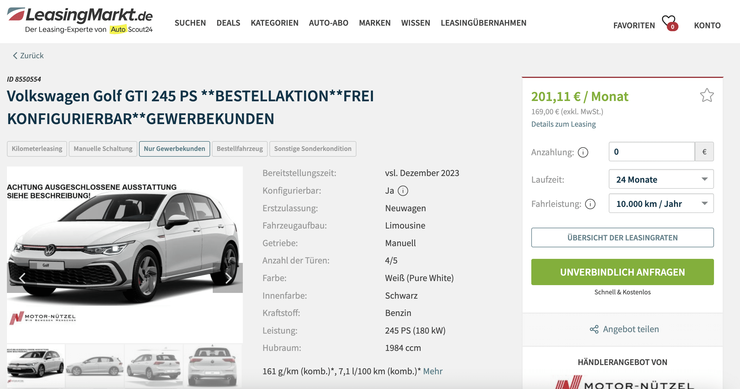Open the Fahrleistung 10.000 km dropdown

point(661,203)
